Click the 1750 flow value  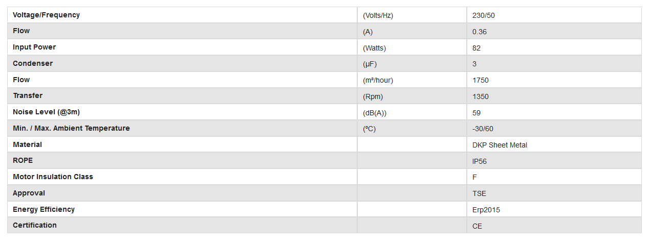click(x=481, y=80)
